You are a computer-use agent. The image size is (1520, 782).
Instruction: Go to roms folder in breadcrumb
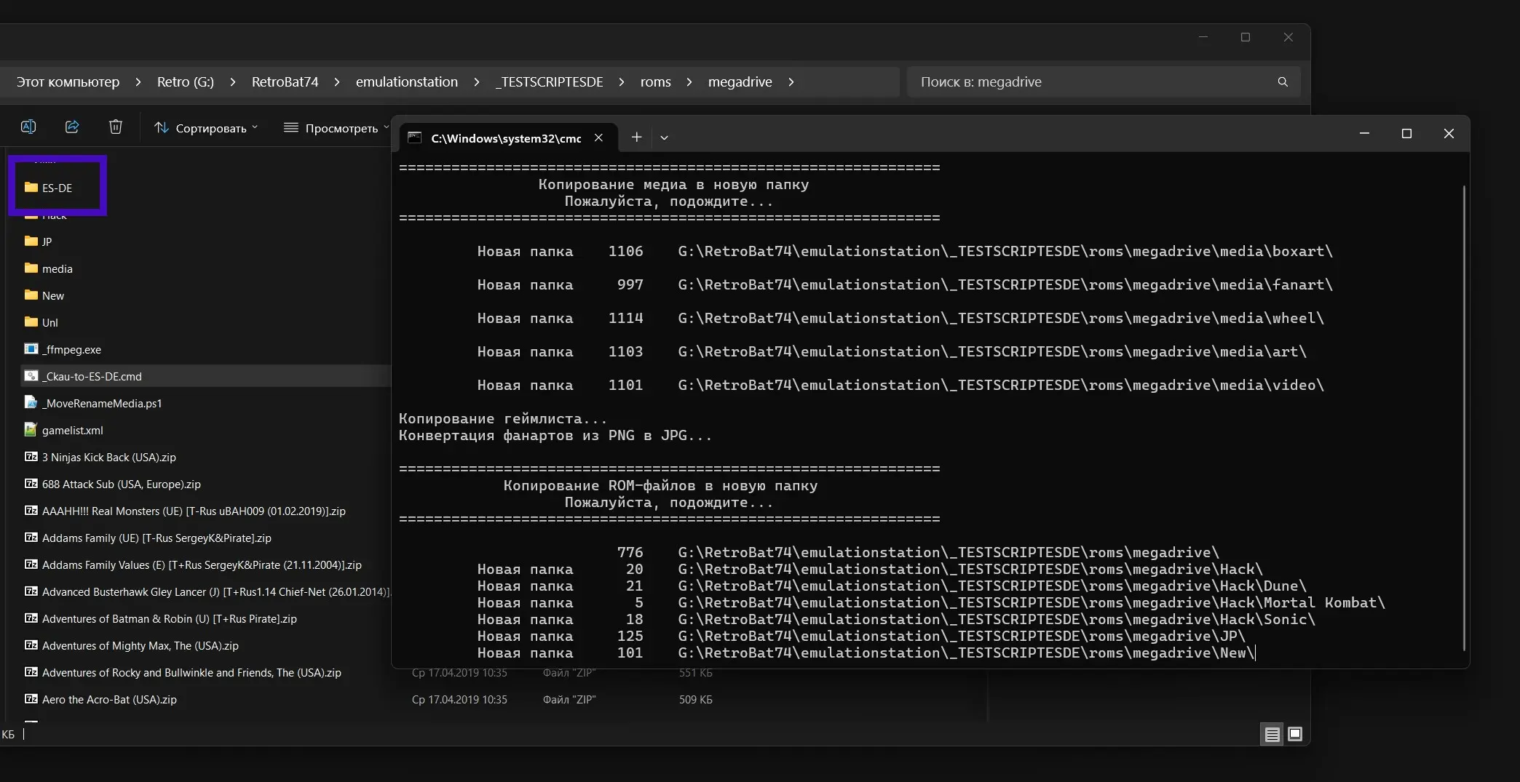tap(655, 82)
